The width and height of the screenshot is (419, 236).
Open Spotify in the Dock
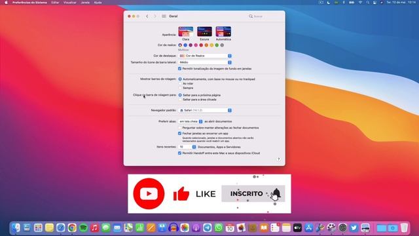click(83, 227)
